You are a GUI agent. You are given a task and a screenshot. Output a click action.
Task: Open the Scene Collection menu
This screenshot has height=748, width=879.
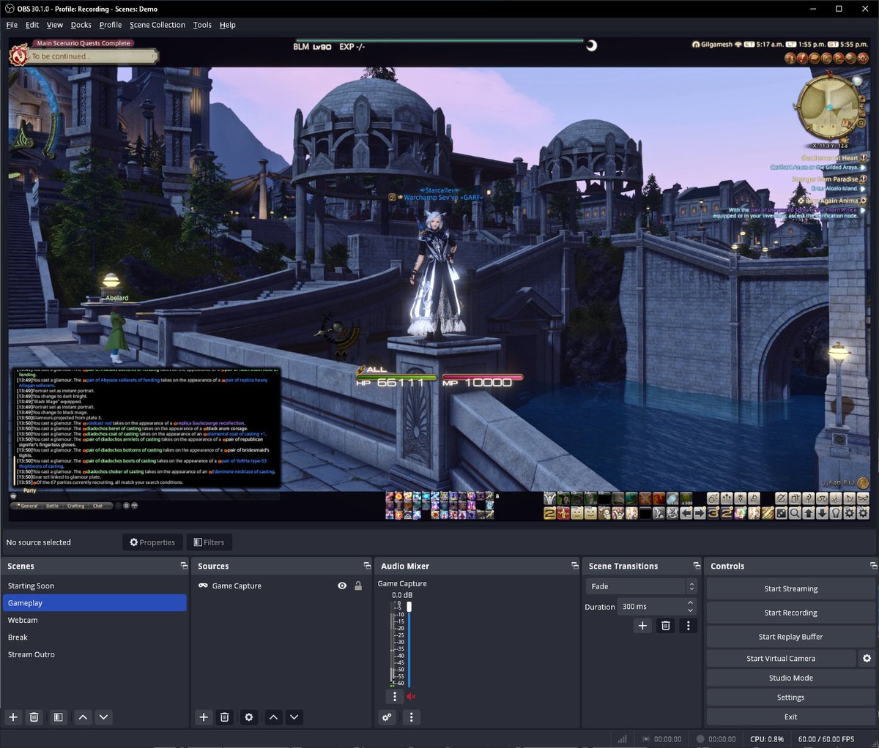pos(157,25)
